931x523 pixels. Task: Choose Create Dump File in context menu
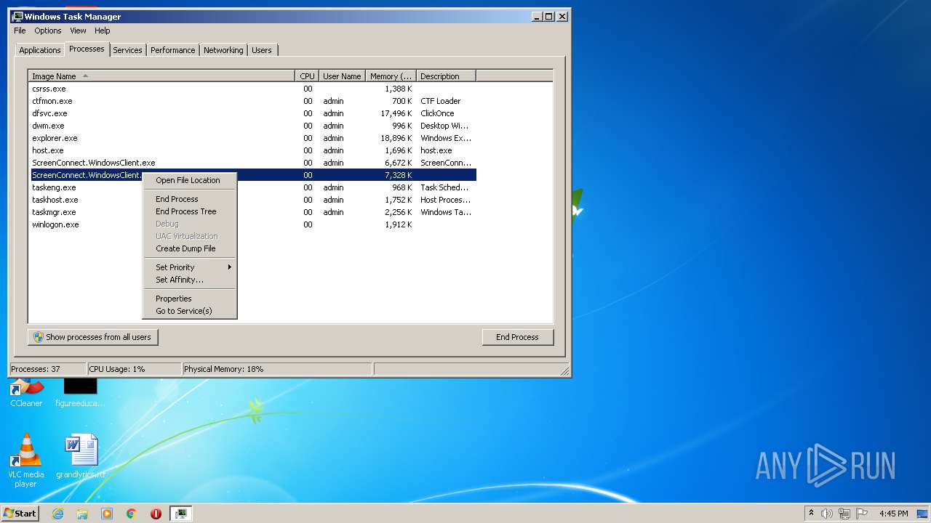[x=190, y=248]
